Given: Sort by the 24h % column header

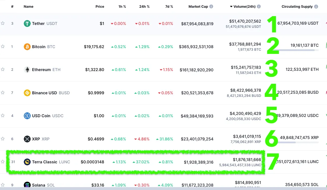Looking at the screenshot, I should click(144, 7).
